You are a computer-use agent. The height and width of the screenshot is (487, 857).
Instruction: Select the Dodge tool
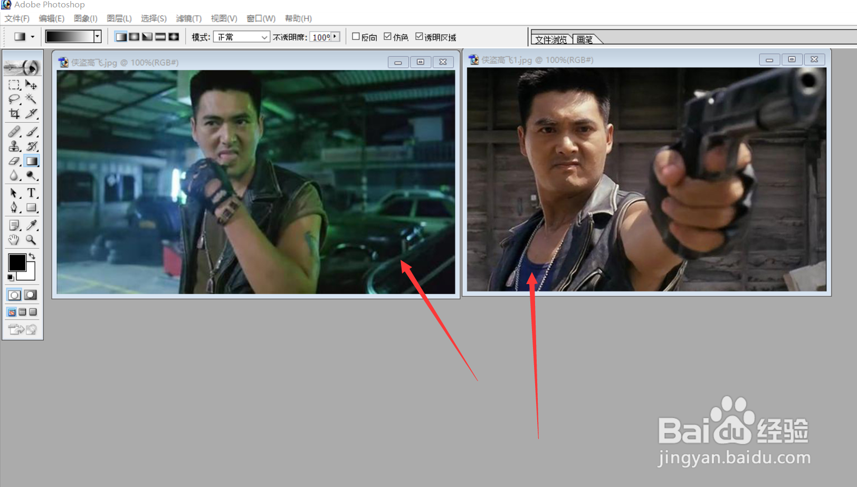tap(31, 176)
